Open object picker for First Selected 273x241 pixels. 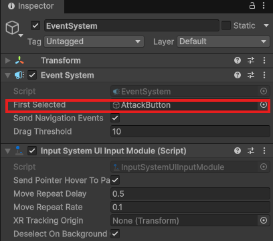tap(264, 104)
